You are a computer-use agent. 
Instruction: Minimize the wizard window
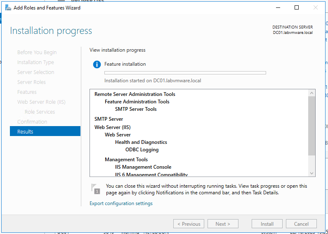pos(278,8)
